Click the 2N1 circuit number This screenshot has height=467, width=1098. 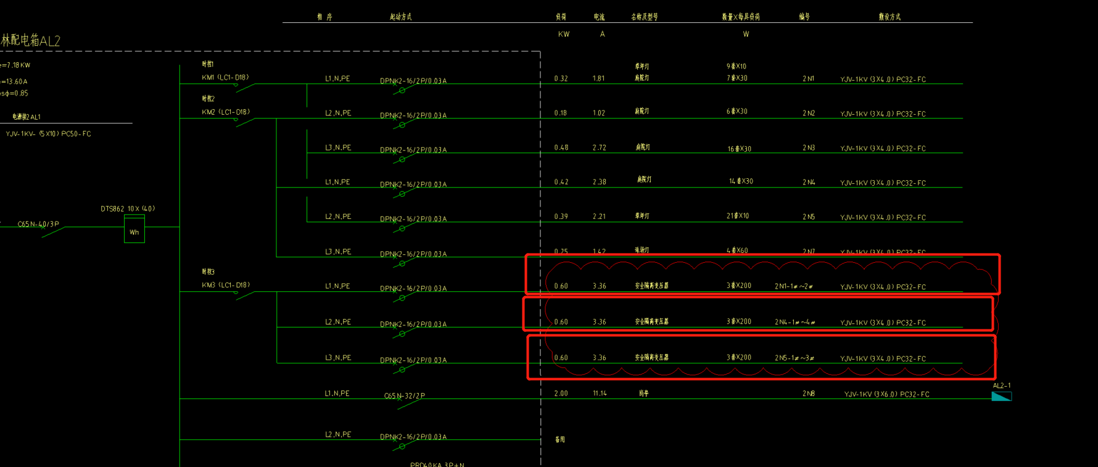coord(809,79)
